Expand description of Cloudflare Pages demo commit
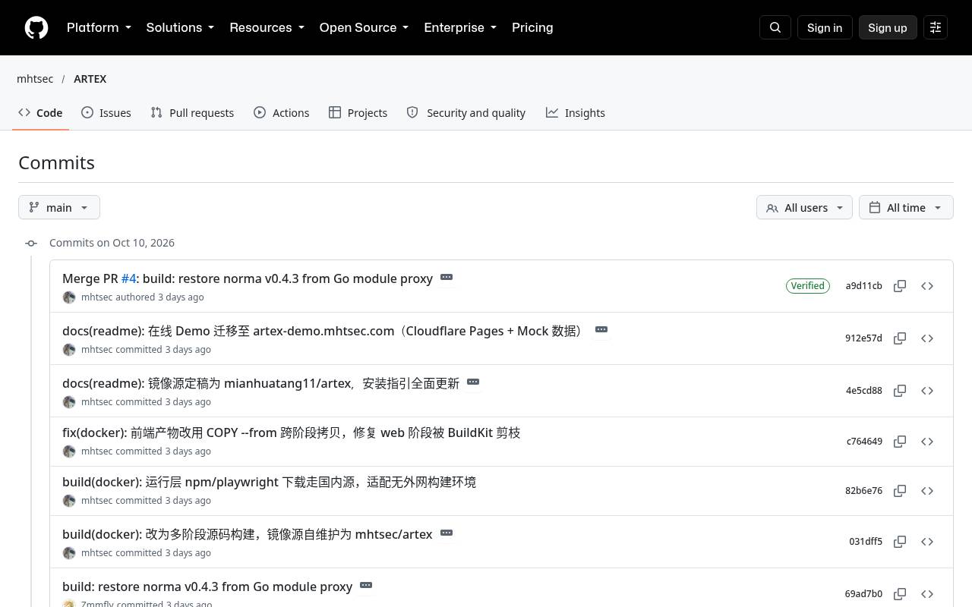 pyautogui.click(x=601, y=330)
